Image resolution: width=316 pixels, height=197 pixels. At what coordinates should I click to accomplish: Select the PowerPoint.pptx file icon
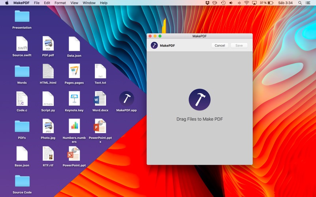click(x=100, y=126)
